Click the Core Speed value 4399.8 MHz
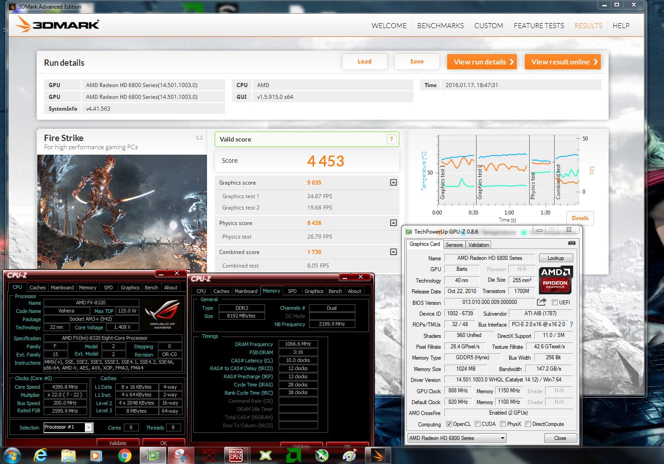Screen dimensions: 664x464 coord(65,387)
